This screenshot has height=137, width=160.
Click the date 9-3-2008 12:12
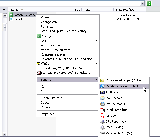[125, 15]
